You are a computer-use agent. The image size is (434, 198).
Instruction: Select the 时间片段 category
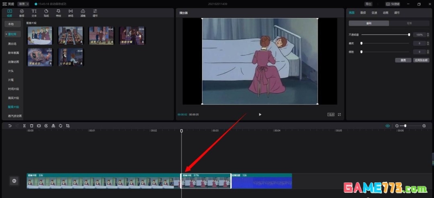13,89
